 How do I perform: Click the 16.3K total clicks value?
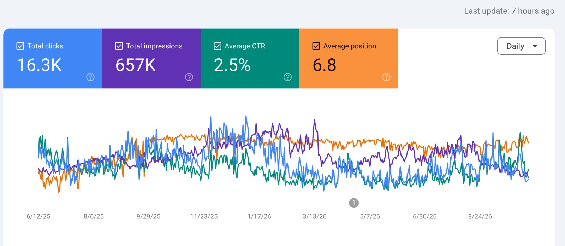click(x=39, y=65)
